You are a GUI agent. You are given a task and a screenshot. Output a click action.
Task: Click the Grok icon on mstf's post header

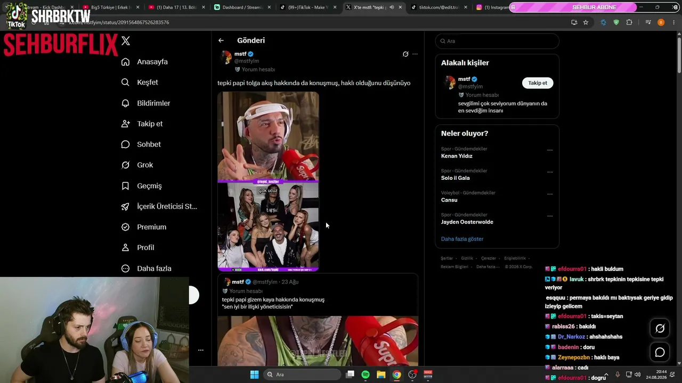[405, 54]
